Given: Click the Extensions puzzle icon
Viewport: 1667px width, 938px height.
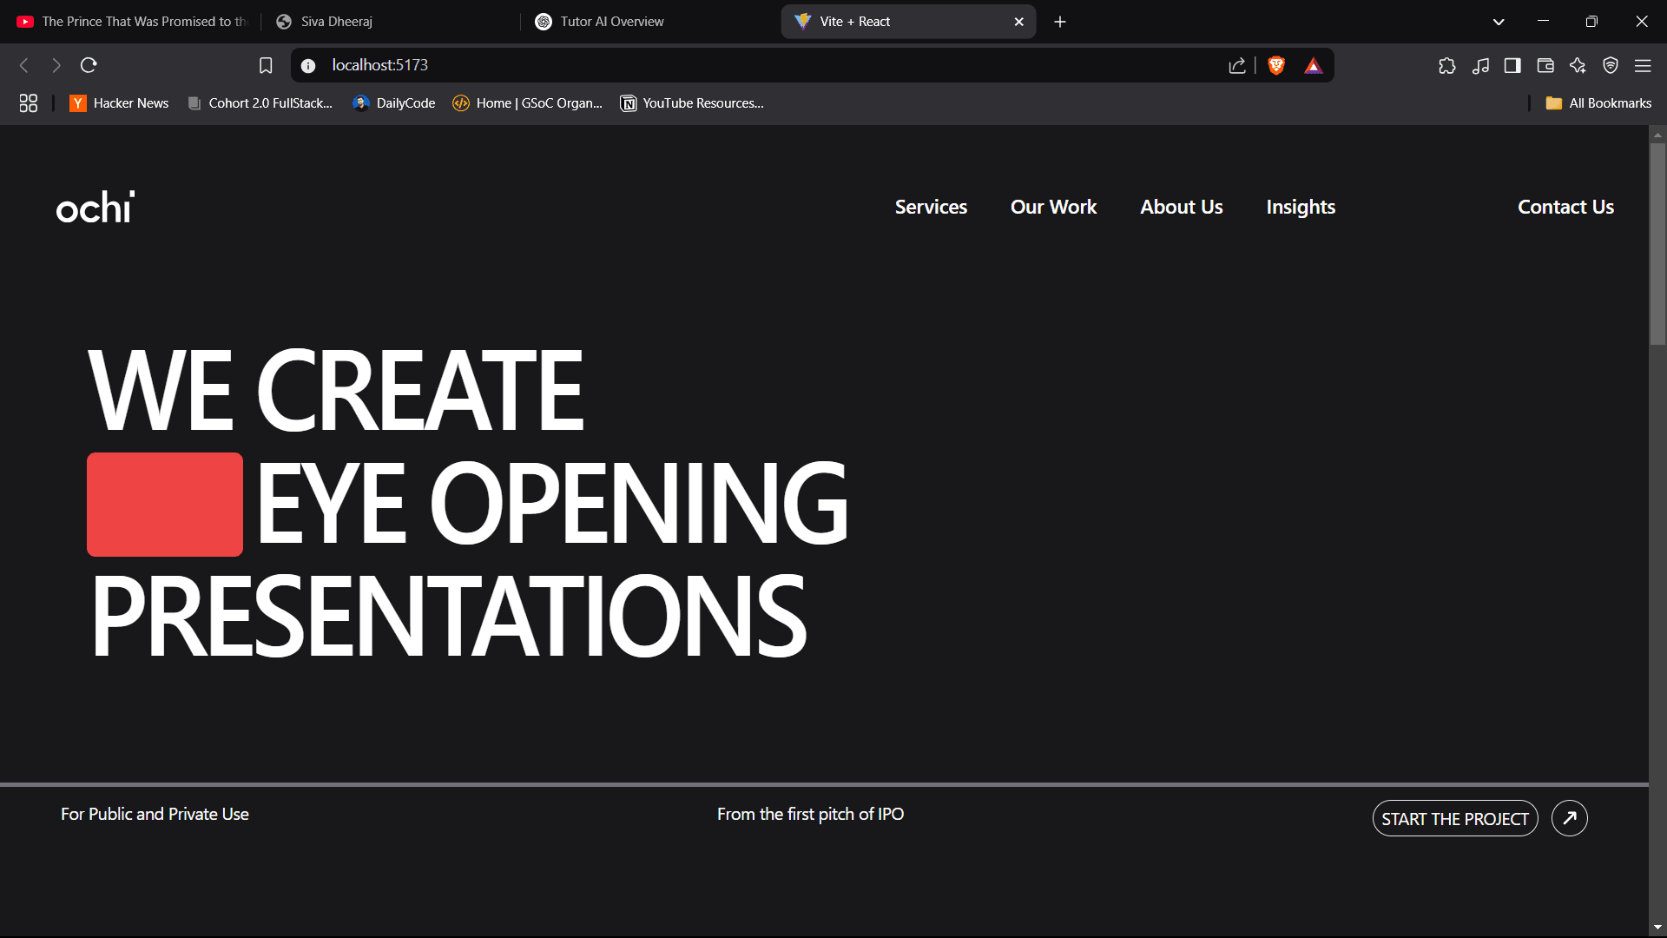Looking at the screenshot, I should point(1446,65).
